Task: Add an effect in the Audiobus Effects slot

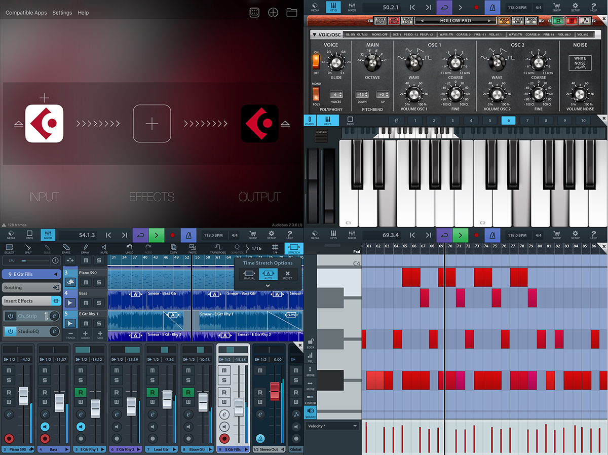Action: point(152,124)
